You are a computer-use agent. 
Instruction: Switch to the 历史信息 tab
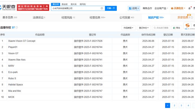[183, 17]
